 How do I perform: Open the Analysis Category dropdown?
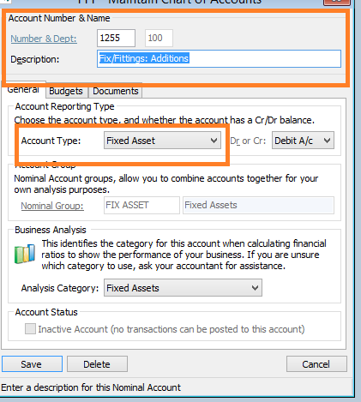coord(183,288)
